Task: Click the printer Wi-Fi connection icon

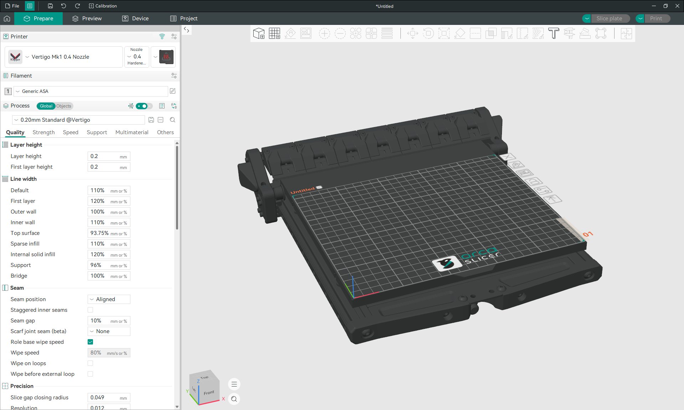Action: pos(162,36)
